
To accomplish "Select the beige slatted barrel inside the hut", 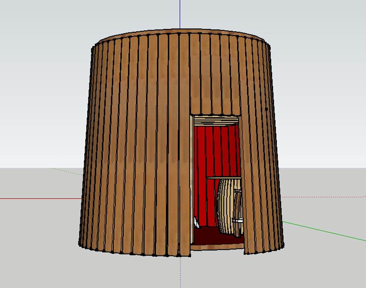I will tap(225, 207).
